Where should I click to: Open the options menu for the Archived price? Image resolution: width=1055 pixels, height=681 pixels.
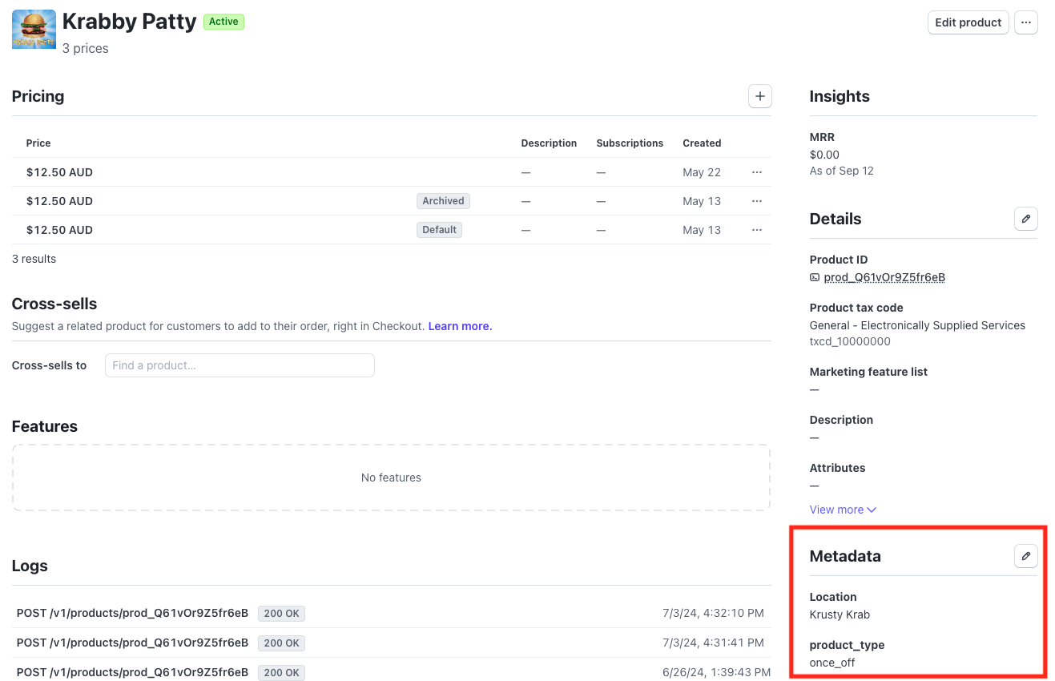click(x=756, y=201)
